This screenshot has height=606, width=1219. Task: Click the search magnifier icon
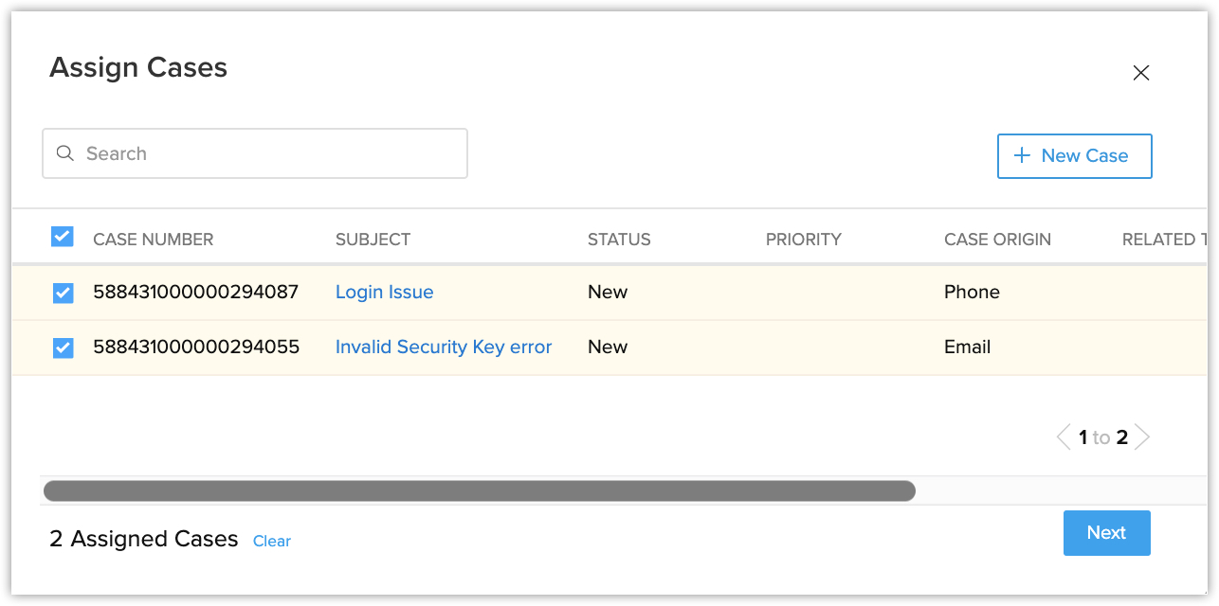(65, 153)
